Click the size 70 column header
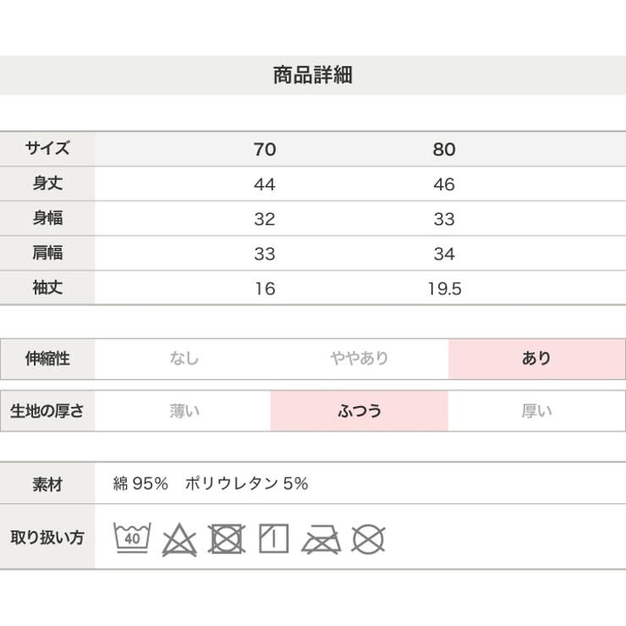This screenshot has height=626, width=626. click(265, 150)
